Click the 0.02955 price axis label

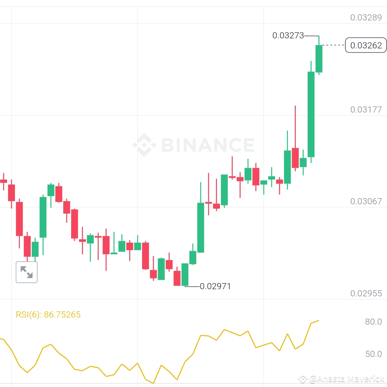click(x=366, y=293)
